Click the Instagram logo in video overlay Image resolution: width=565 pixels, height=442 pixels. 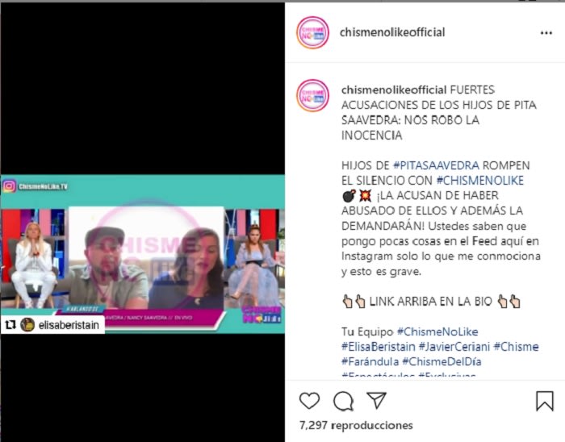pos(9,186)
